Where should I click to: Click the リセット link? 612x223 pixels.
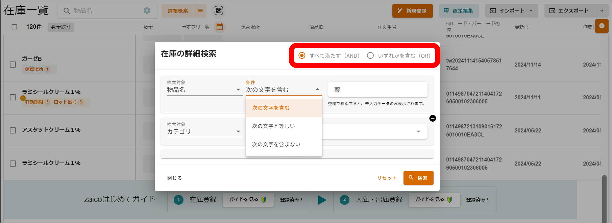click(x=387, y=178)
